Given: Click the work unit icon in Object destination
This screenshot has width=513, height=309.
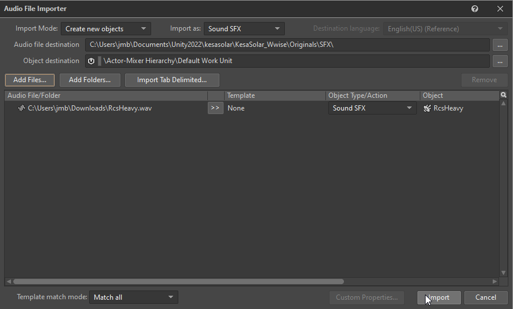Looking at the screenshot, I should (x=91, y=61).
